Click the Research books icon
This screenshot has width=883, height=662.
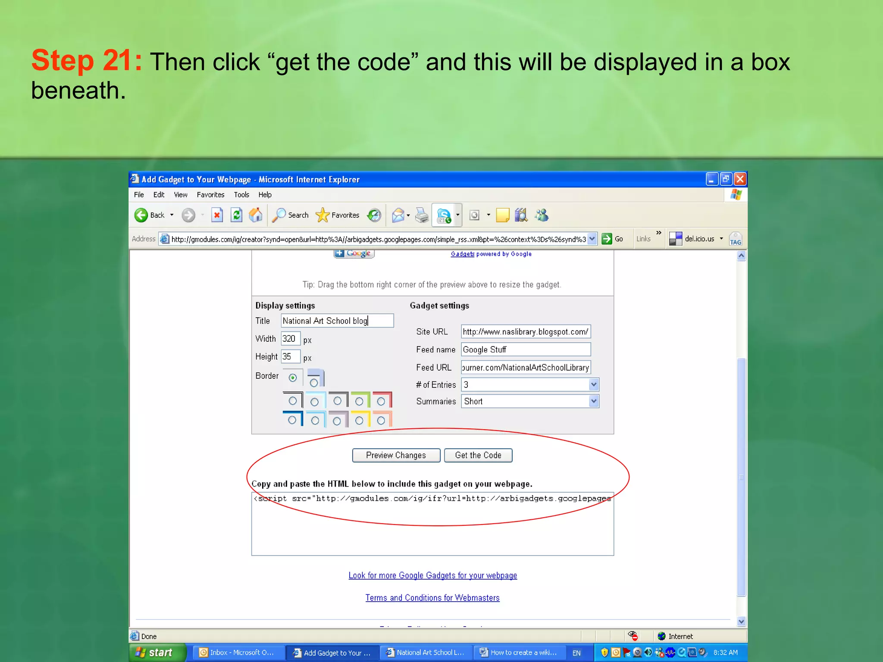[521, 215]
